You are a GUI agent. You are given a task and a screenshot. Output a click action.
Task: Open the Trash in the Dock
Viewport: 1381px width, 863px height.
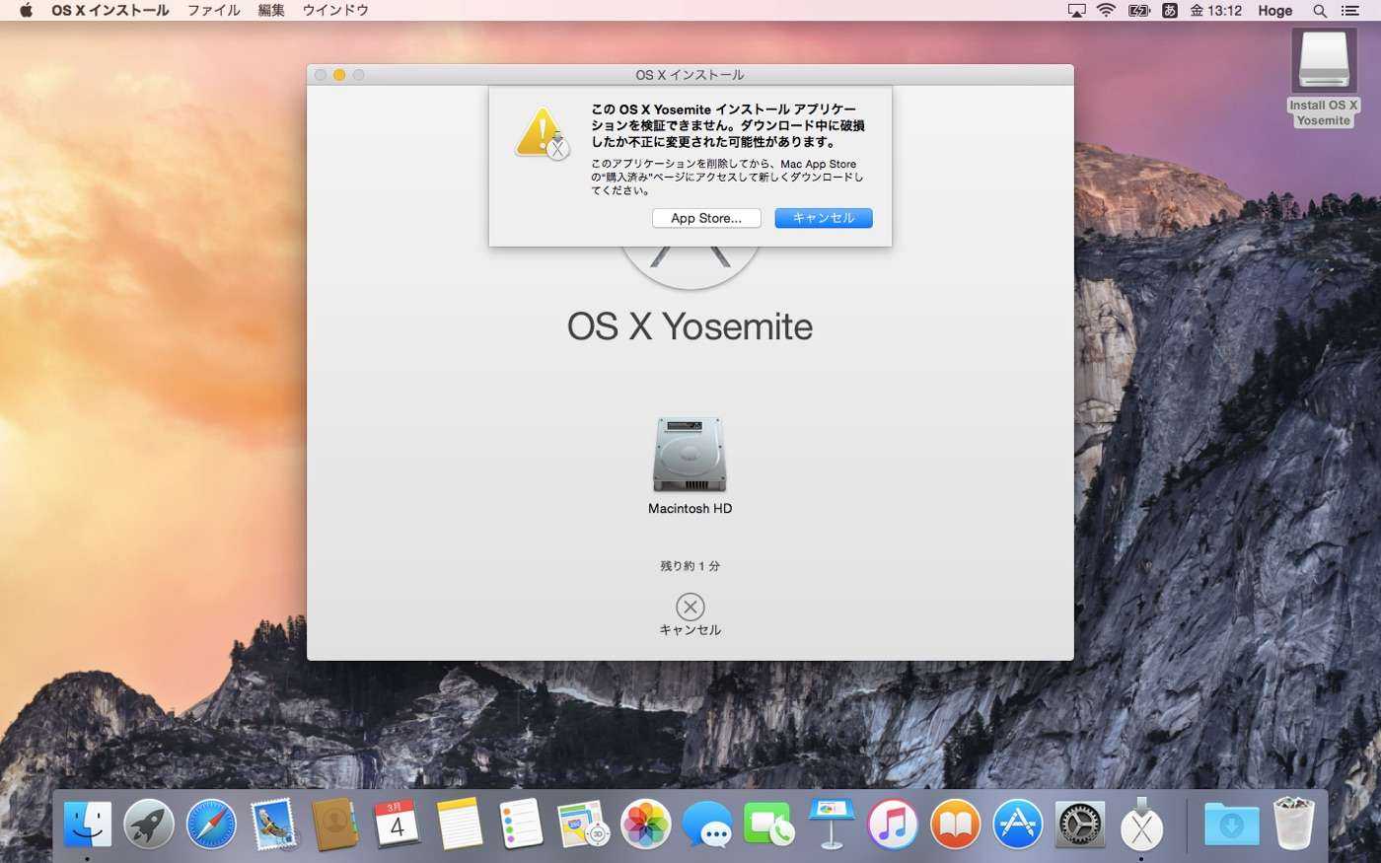pyautogui.click(x=1293, y=825)
